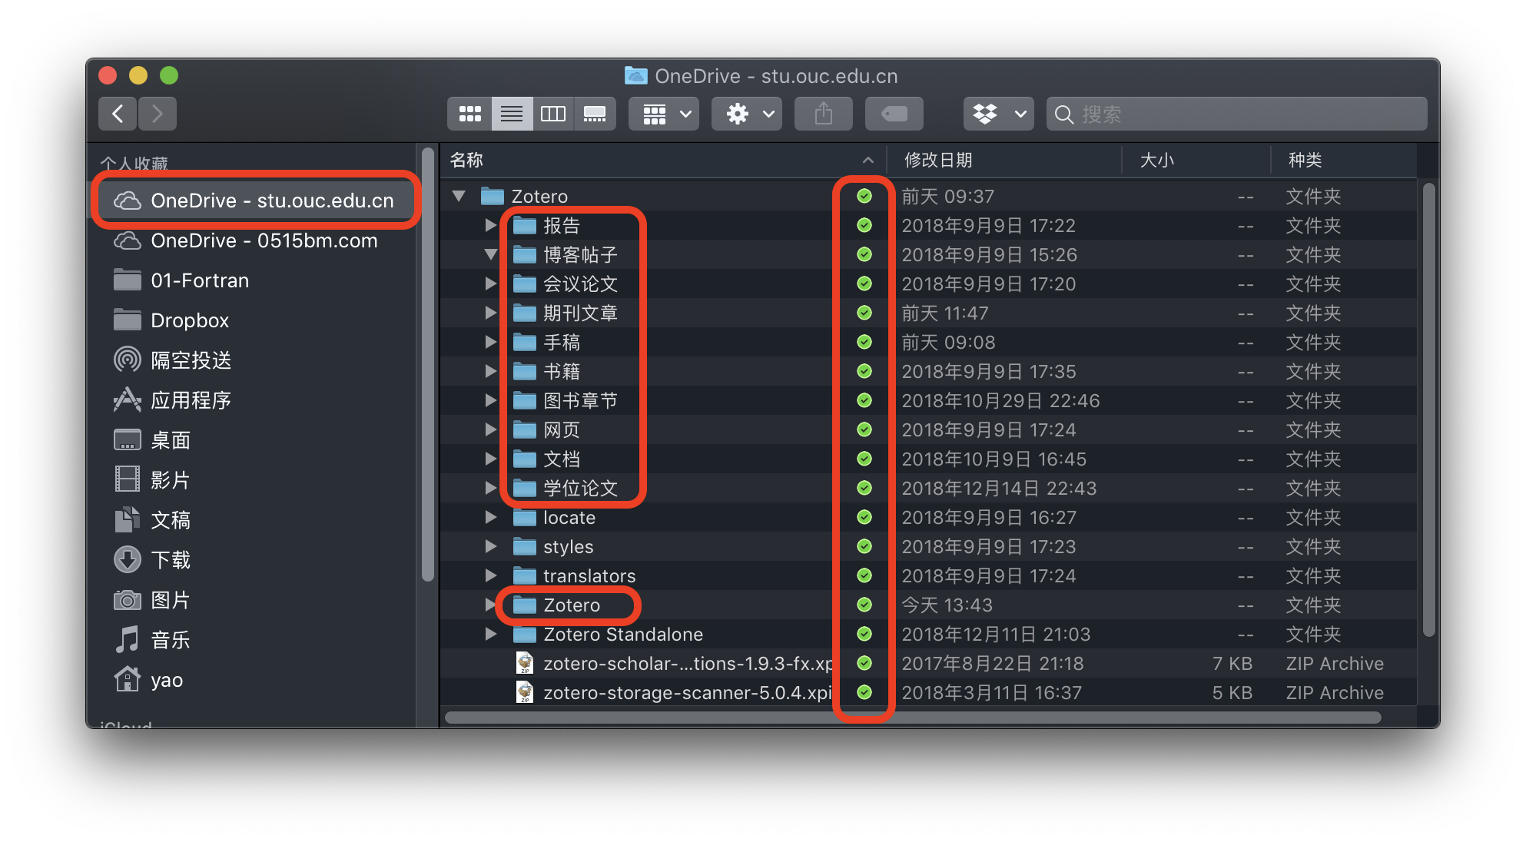Expand the 学位论文 folder

click(491, 488)
